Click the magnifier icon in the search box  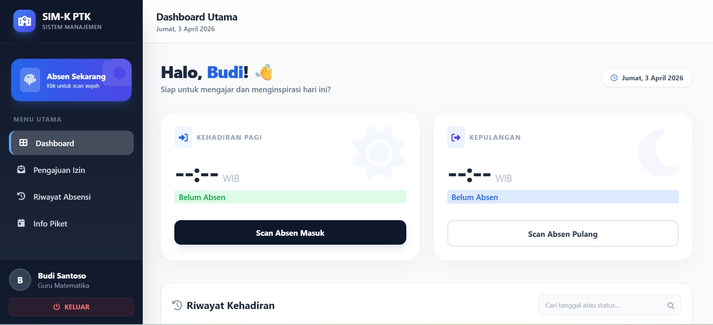[671, 306]
